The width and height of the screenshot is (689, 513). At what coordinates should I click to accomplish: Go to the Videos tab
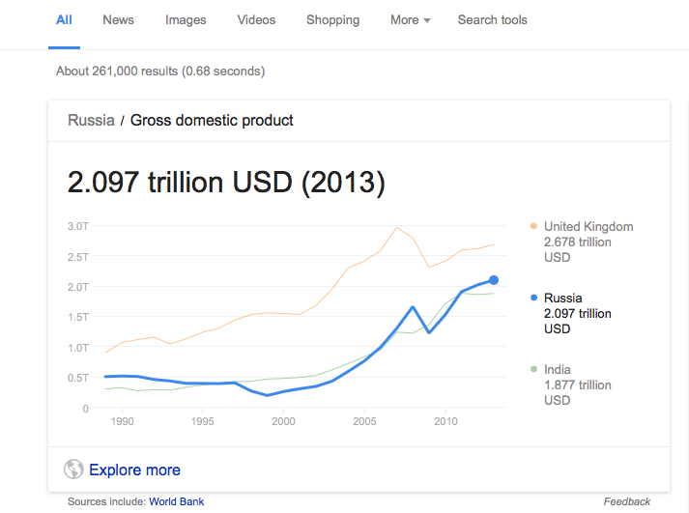(x=255, y=20)
